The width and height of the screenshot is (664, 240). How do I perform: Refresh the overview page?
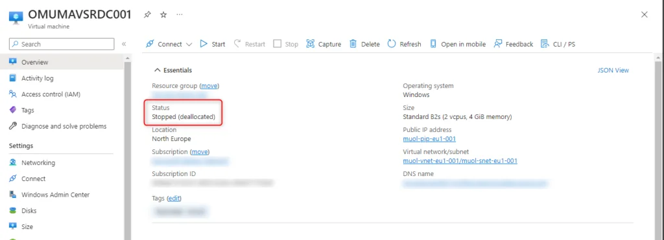click(x=405, y=44)
